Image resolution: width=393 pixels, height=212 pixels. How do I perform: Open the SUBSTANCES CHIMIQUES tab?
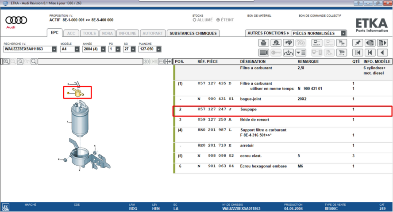click(193, 33)
